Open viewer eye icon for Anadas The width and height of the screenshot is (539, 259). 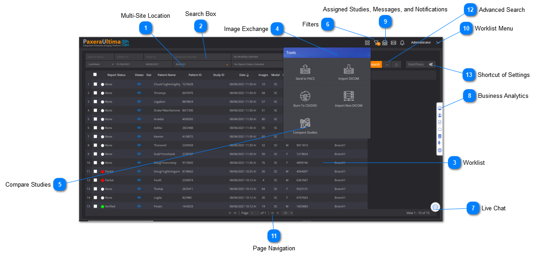pyautogui.click(x=139, y=119)
